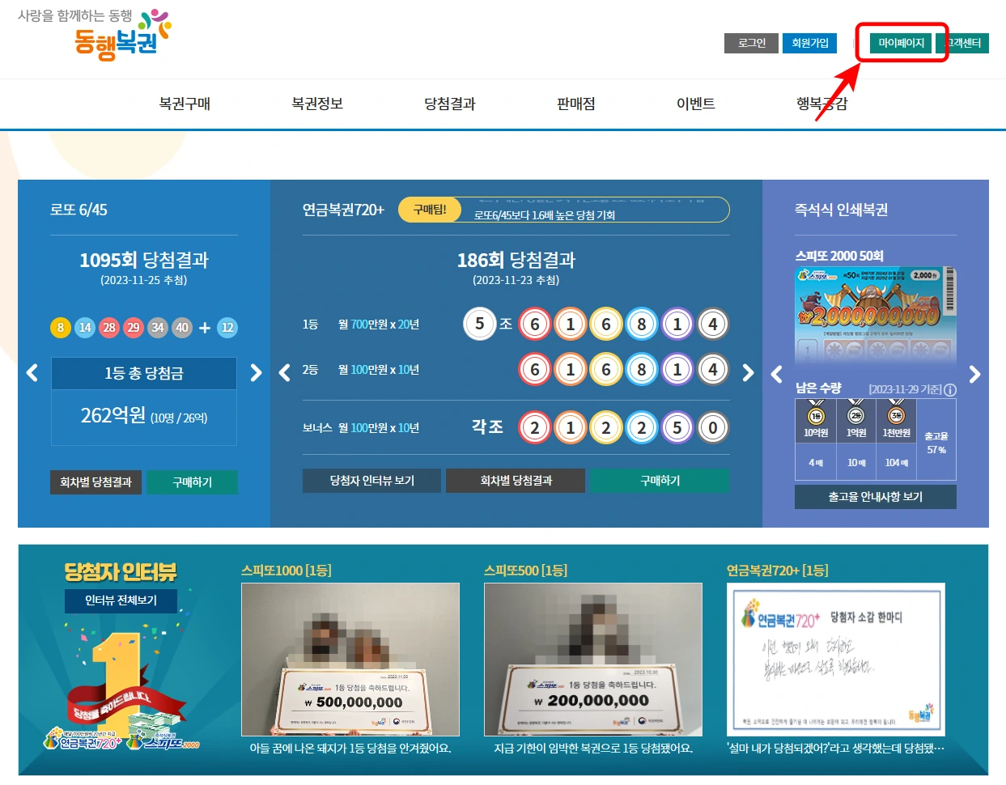Click the left arrow on the instant lottery panel
Screen dimensions: 1006x785
[776, 373]
